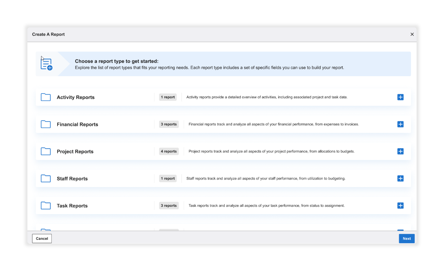444x271 pixels.
Task: Click the 4 reports badge for Project Reports
Action: click(169, 151)
